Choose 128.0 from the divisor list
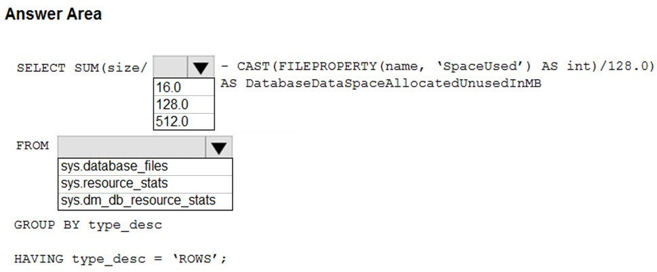This screenshot has height=272, width=657. pyautogui.click(x=184, y=104)
